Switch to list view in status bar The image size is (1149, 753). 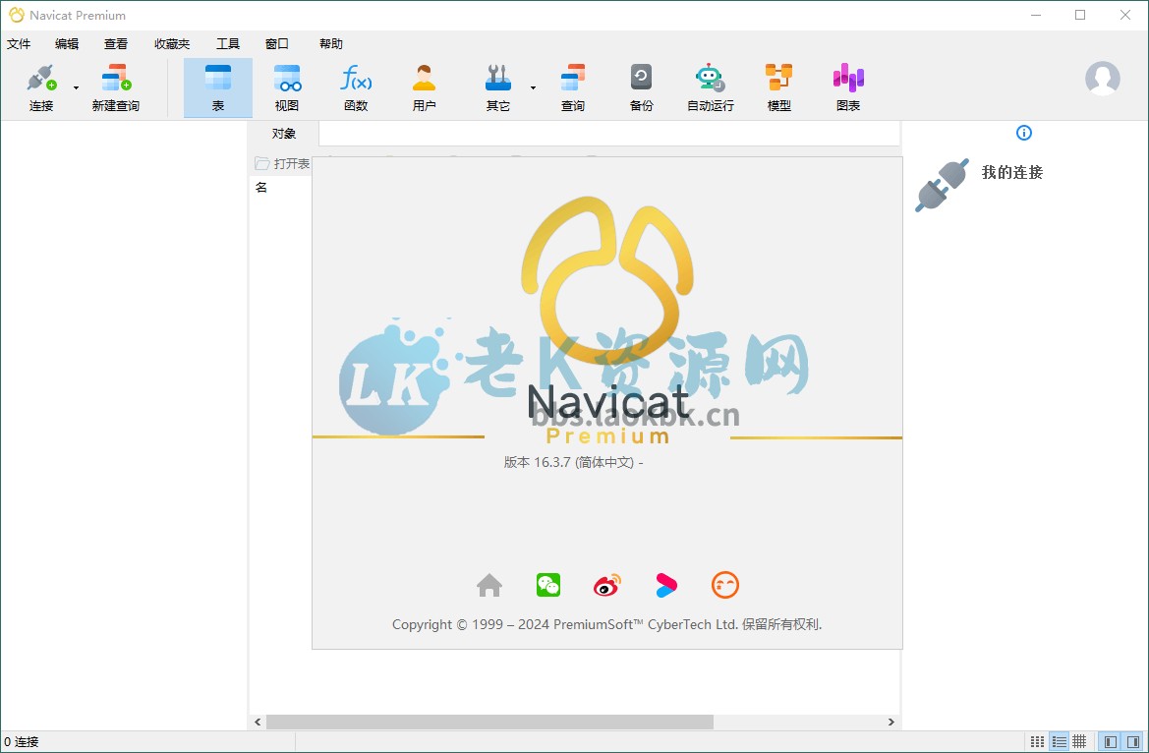[1059, 742]
